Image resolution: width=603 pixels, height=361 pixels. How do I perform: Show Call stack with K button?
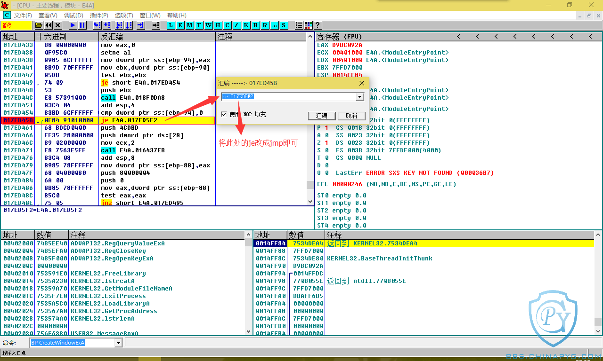(x=246, y=25)
